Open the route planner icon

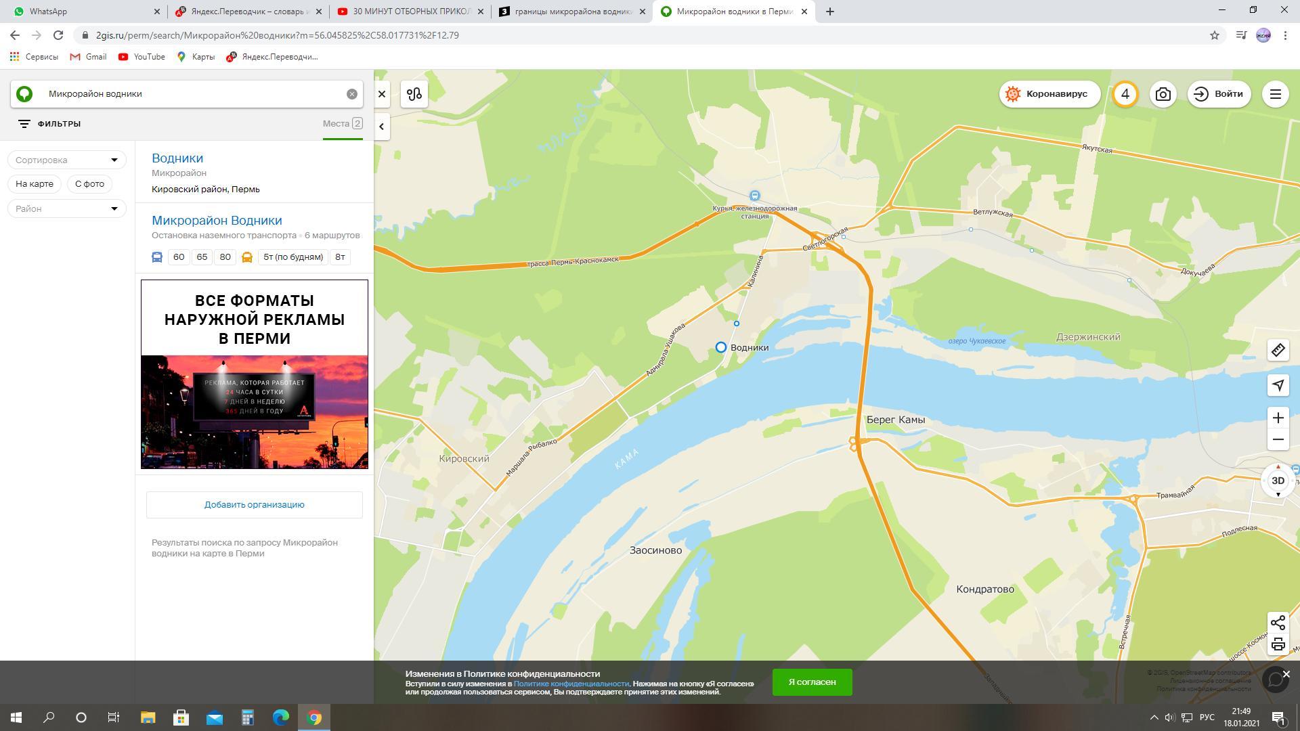tap(414, 94)
